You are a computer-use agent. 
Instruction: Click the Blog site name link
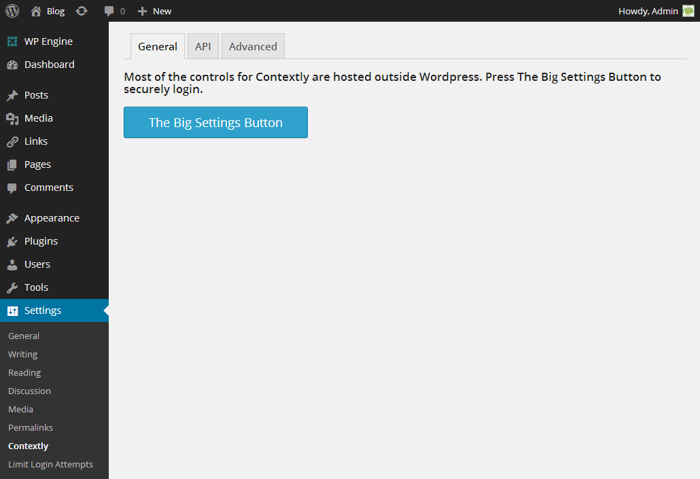[56, 11]
